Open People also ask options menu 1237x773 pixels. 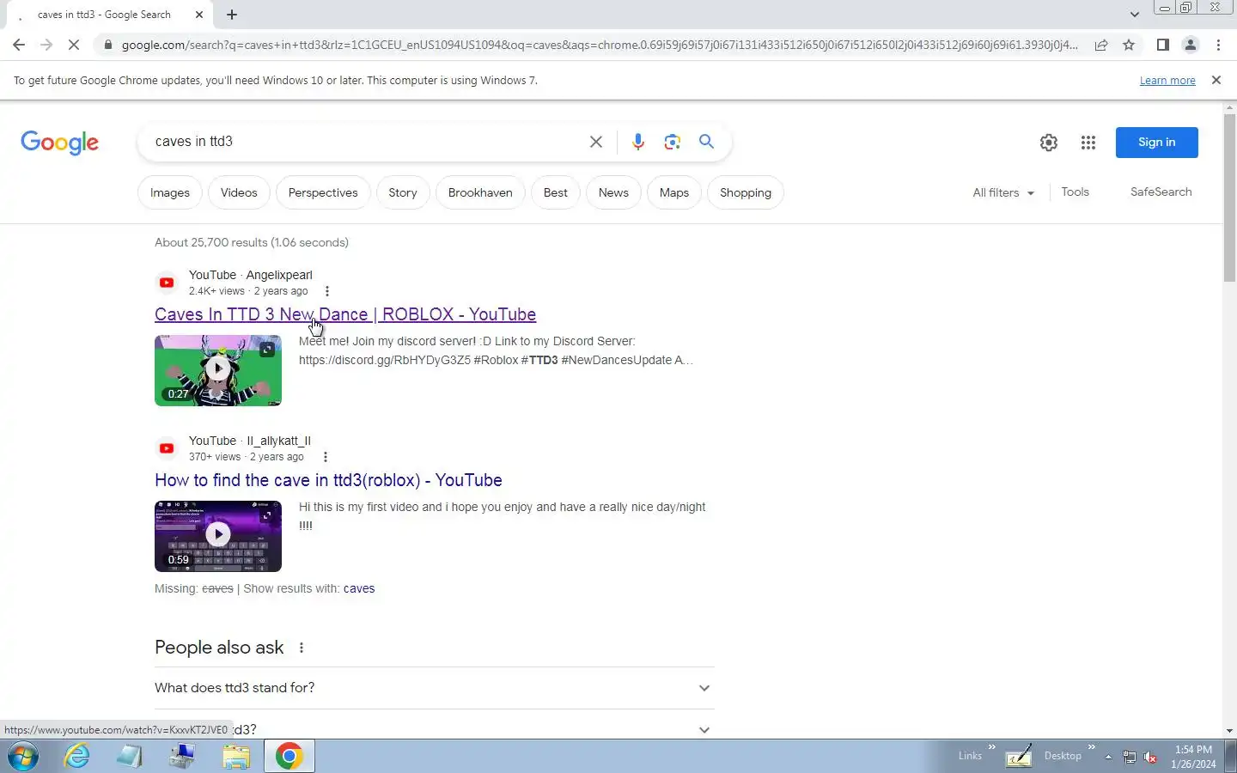click(302, 648)
